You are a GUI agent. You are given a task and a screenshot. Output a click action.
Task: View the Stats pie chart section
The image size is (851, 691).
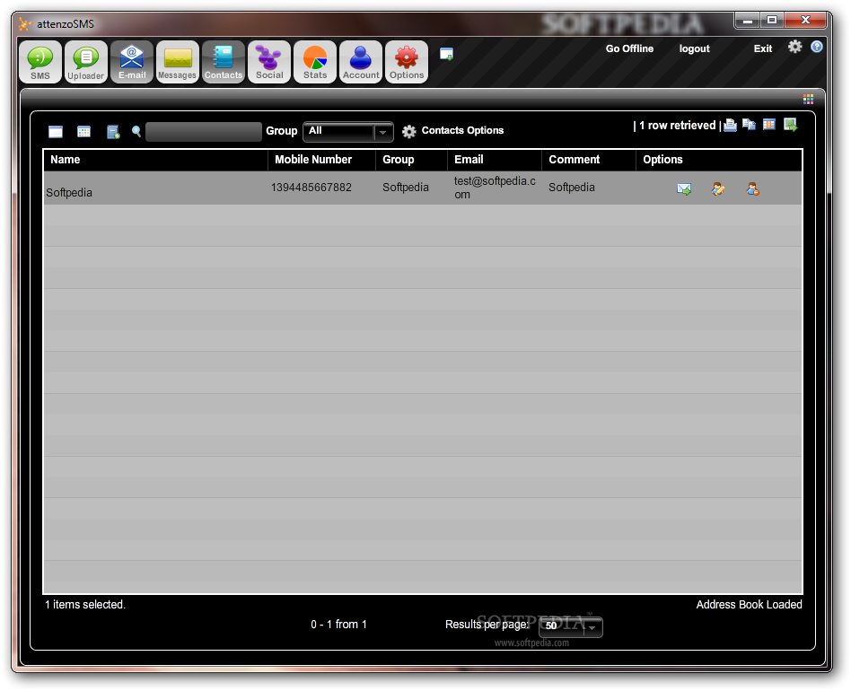tap(315, 62)
